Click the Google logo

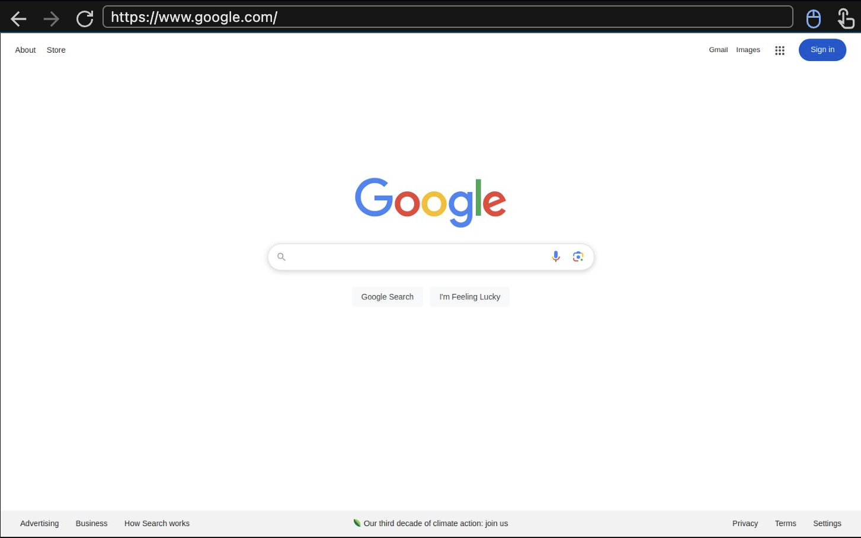(430, 202)
